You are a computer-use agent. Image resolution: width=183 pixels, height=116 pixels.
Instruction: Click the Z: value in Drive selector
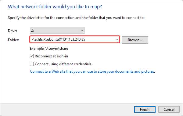(33, 31)
